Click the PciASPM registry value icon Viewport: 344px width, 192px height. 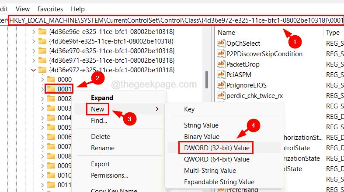221,74
